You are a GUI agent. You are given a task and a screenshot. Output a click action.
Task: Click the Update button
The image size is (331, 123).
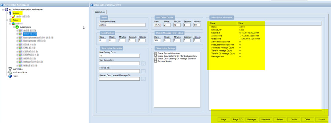(x=322, y=119)
